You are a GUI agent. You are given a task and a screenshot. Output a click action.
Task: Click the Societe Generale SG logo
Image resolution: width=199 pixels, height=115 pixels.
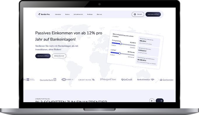click(x=29, y=79)
